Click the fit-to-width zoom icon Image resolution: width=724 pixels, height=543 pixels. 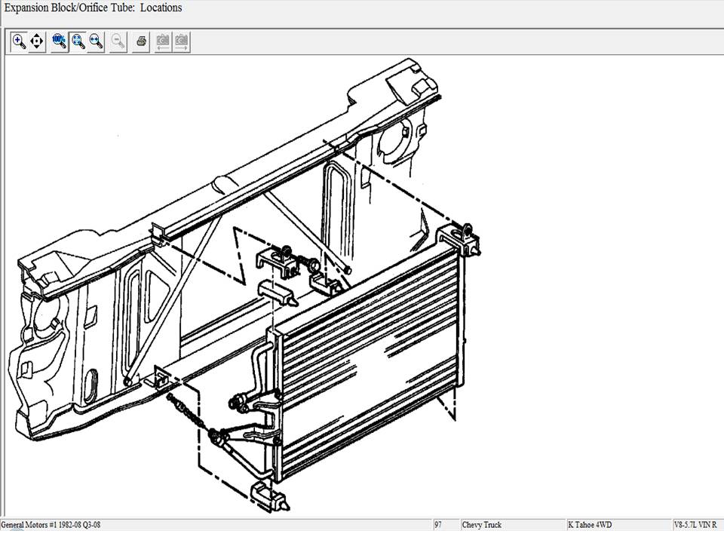click(96, 41)
